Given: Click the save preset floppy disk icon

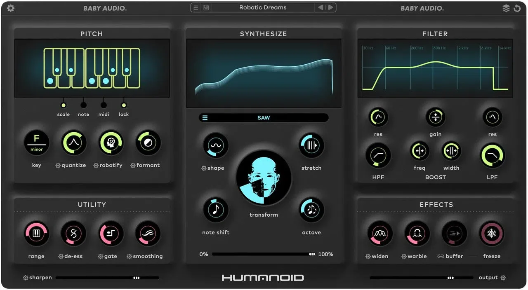Looking at the screenshot, I should pyautogui.click(x=206, y=8).
